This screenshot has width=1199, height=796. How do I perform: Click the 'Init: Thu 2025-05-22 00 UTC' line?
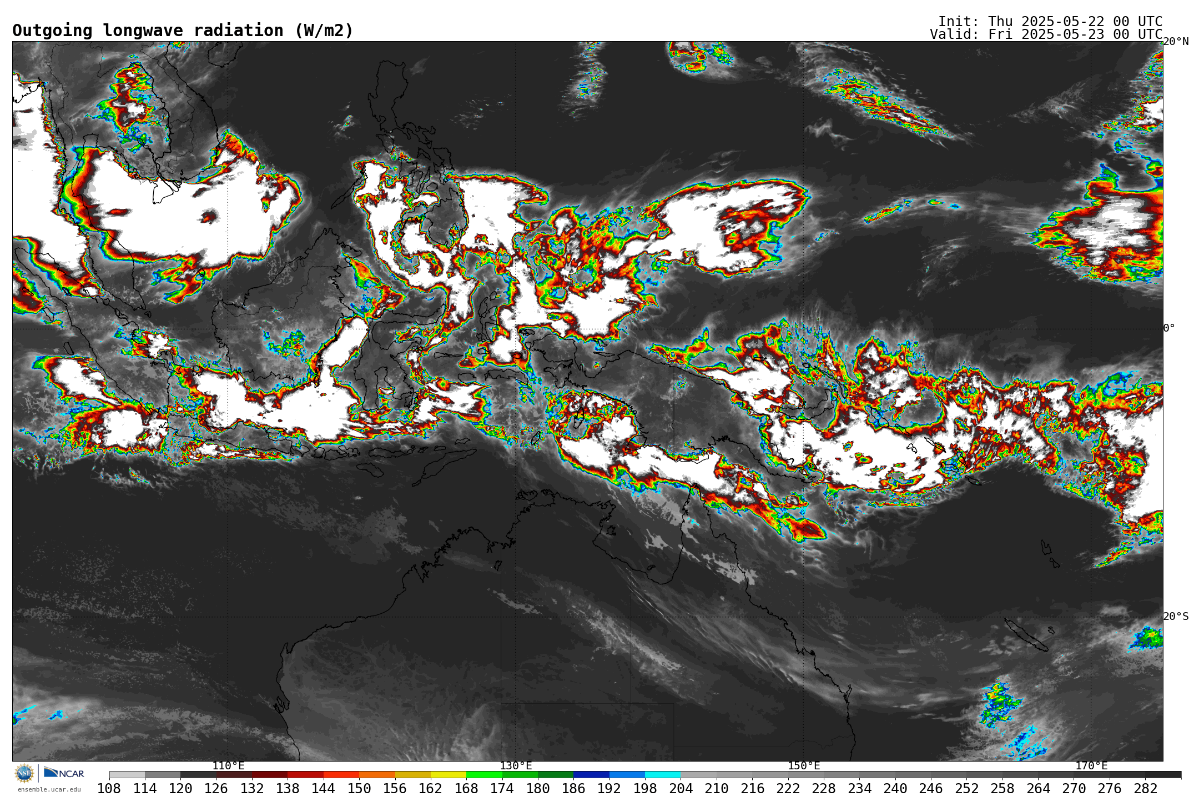click(x=1050, y=22)
